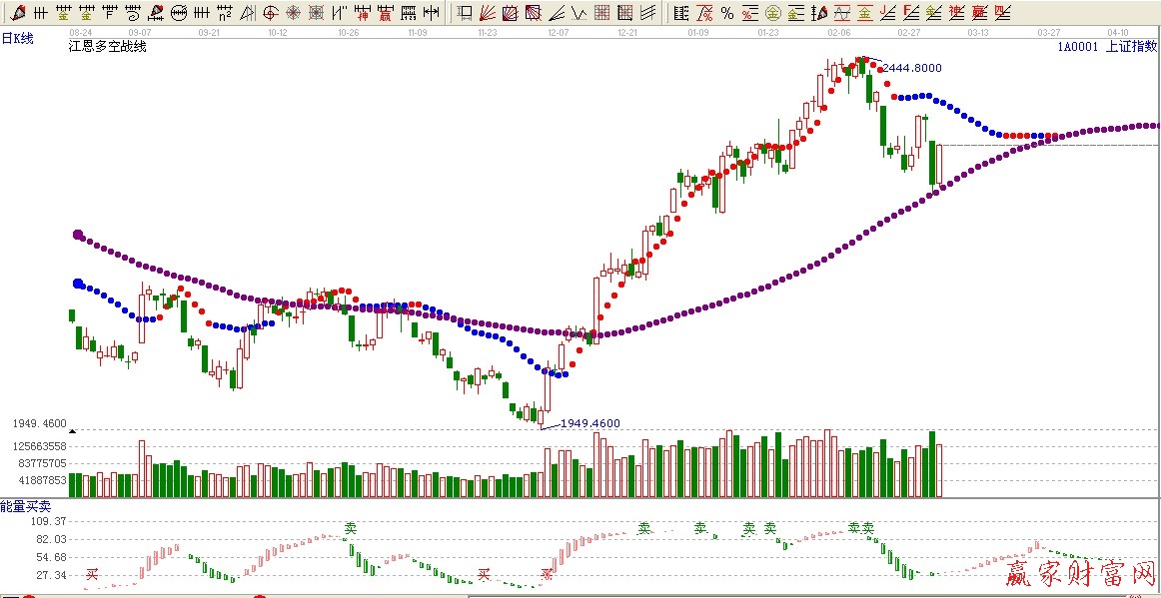The height and width of the screenshot is (598, 1161).
Task: Click the circled 金 golden ratio icon
Action: point(773,13)
